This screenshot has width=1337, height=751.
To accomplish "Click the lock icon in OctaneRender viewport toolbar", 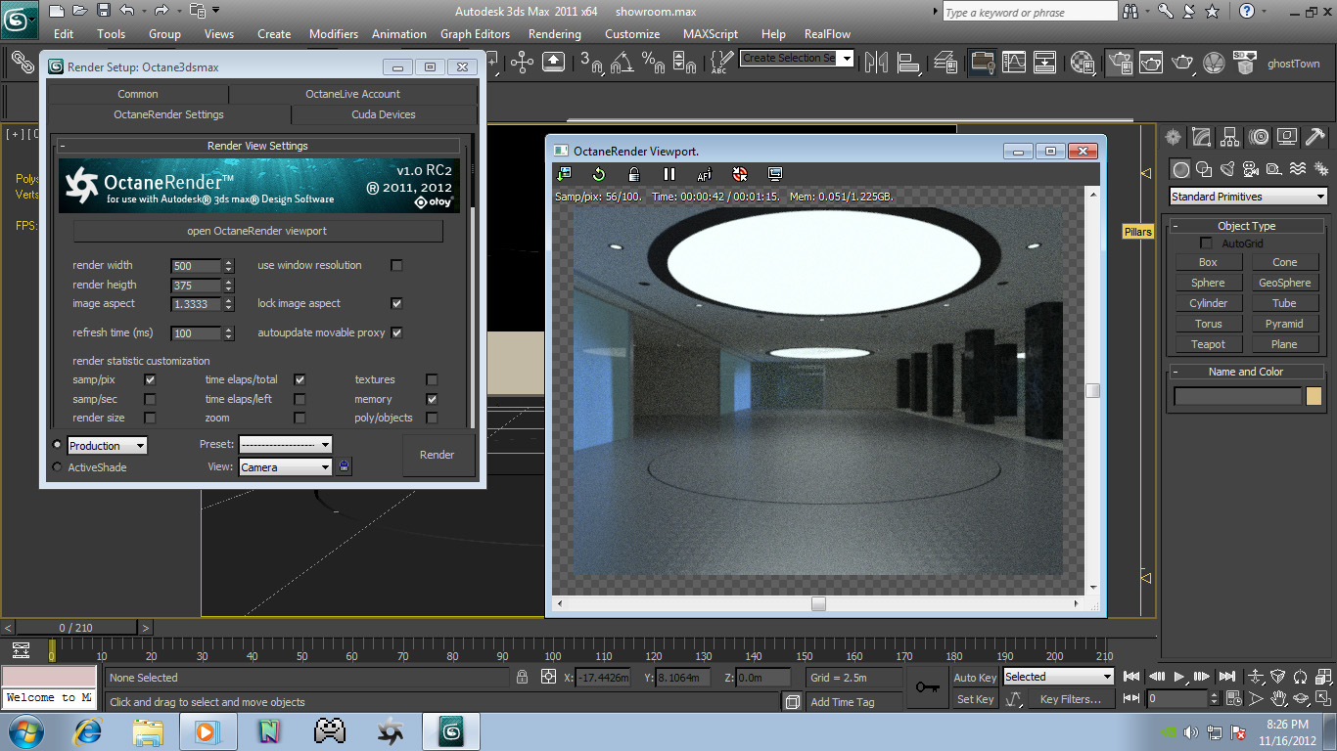I will click(634, 174).
